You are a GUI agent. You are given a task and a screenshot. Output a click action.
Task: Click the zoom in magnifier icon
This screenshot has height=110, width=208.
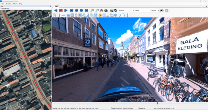(92, 10)
